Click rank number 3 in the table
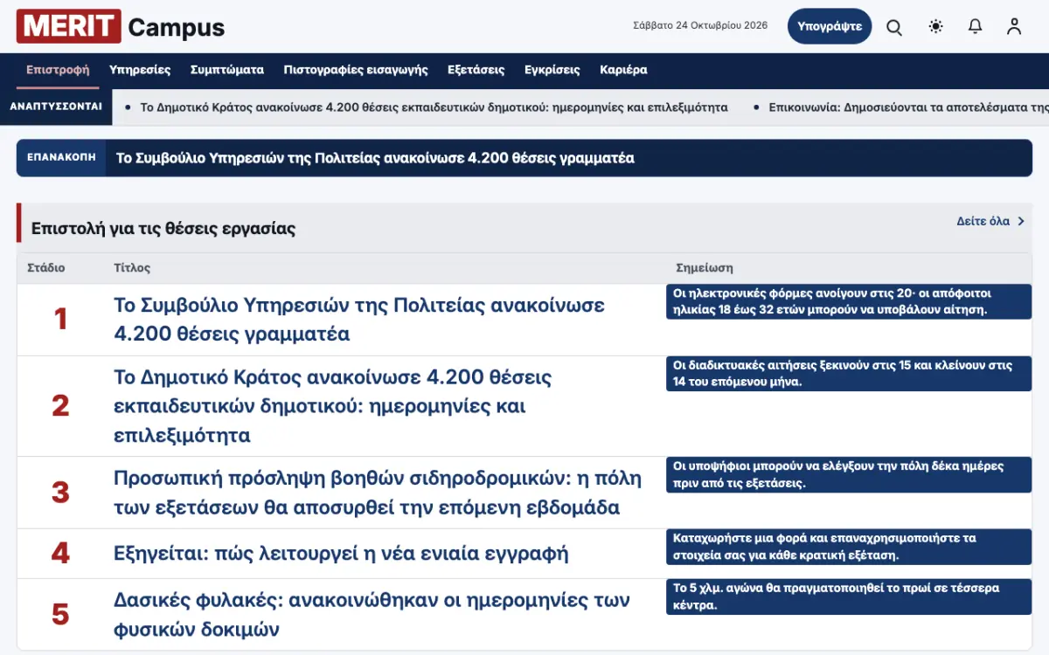Screen dimensions: 1049x655 tap(60, 493)
